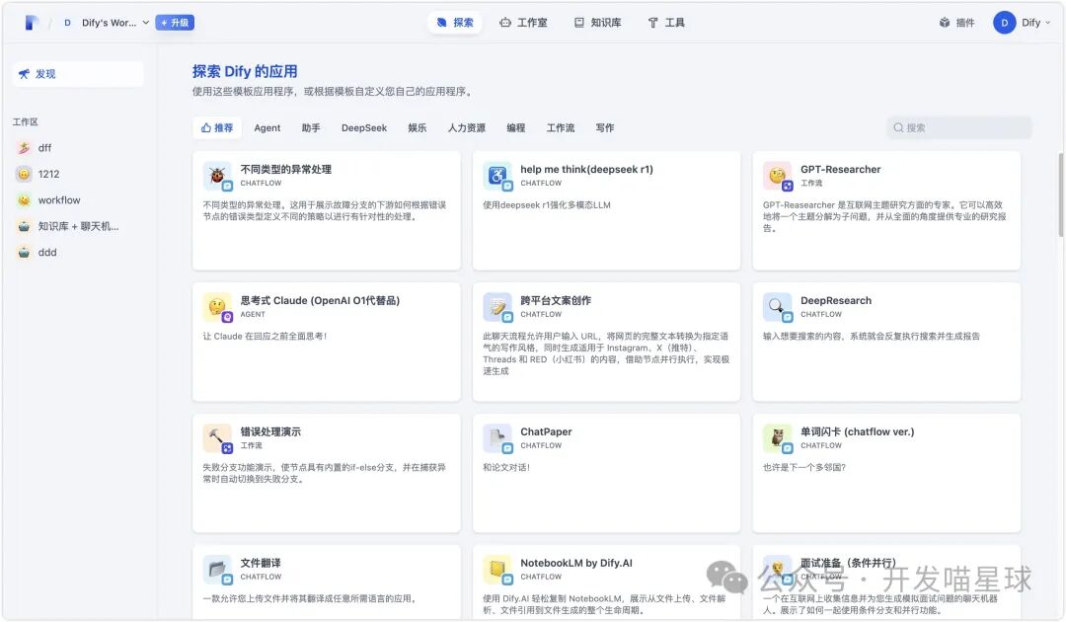1066x622 pixels.
Task: Click the 探索 Dify 的应用 heading
Action: [x=245, y=71]
